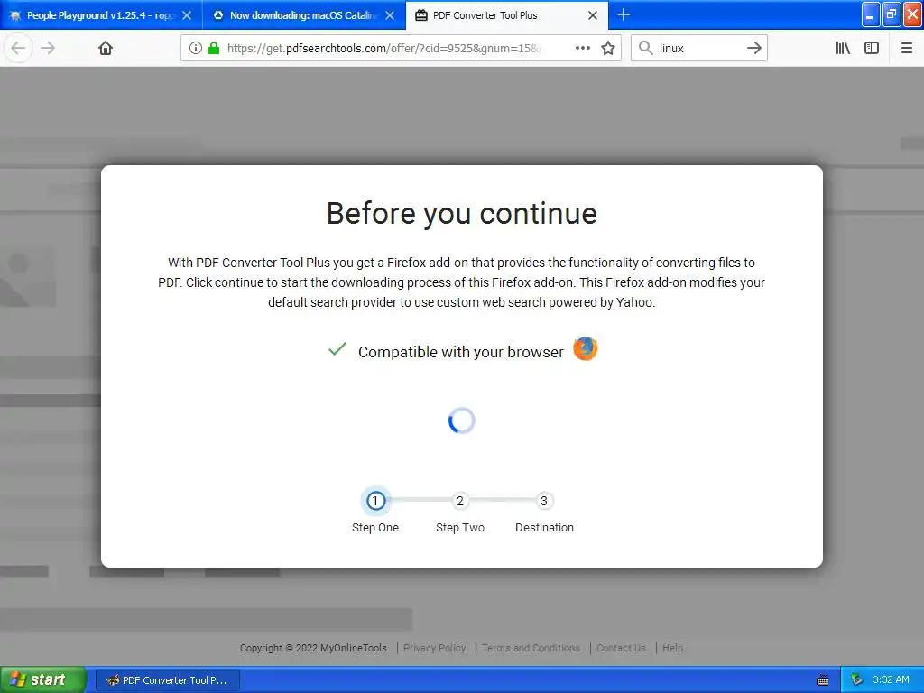Open the page actions three-dot menu

coord(583,48)
